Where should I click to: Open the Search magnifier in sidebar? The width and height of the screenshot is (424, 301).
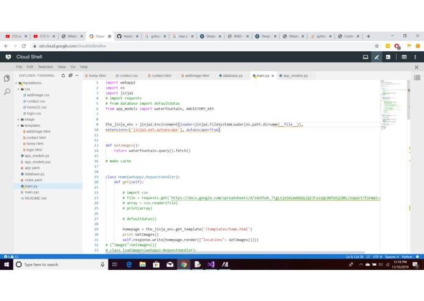point(7,92)
